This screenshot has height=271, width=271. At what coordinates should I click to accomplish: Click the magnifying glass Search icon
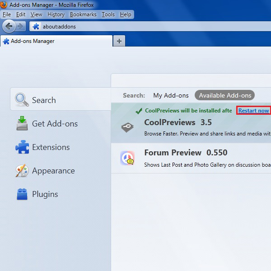[x=22, y=100]
